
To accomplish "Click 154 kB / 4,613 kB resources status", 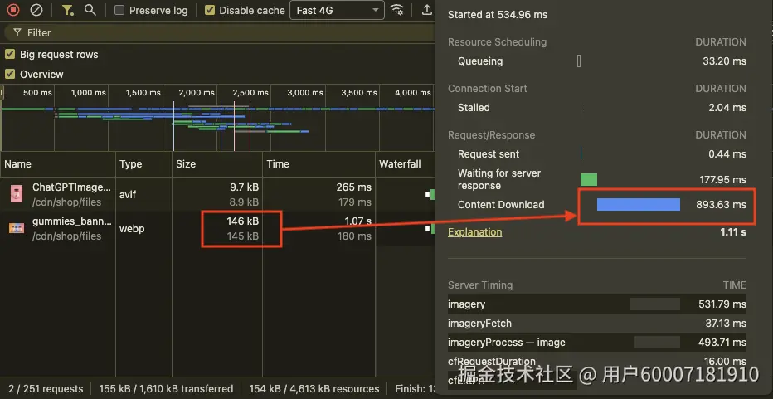I will click(x=314, y=389).
